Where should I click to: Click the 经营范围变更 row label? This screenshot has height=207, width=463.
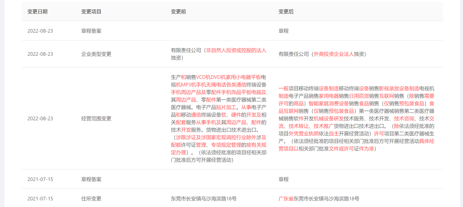pos(95,118)
